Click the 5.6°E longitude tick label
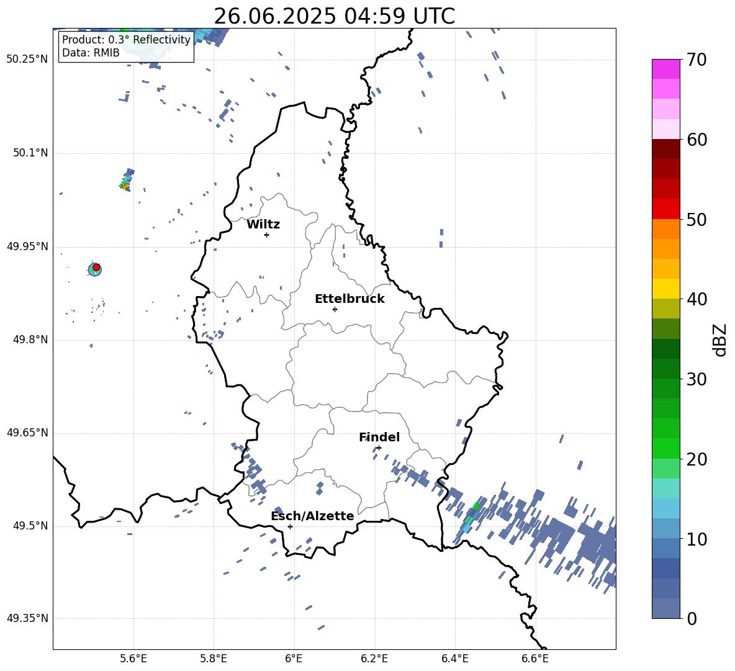 click(x=133, y=659)
